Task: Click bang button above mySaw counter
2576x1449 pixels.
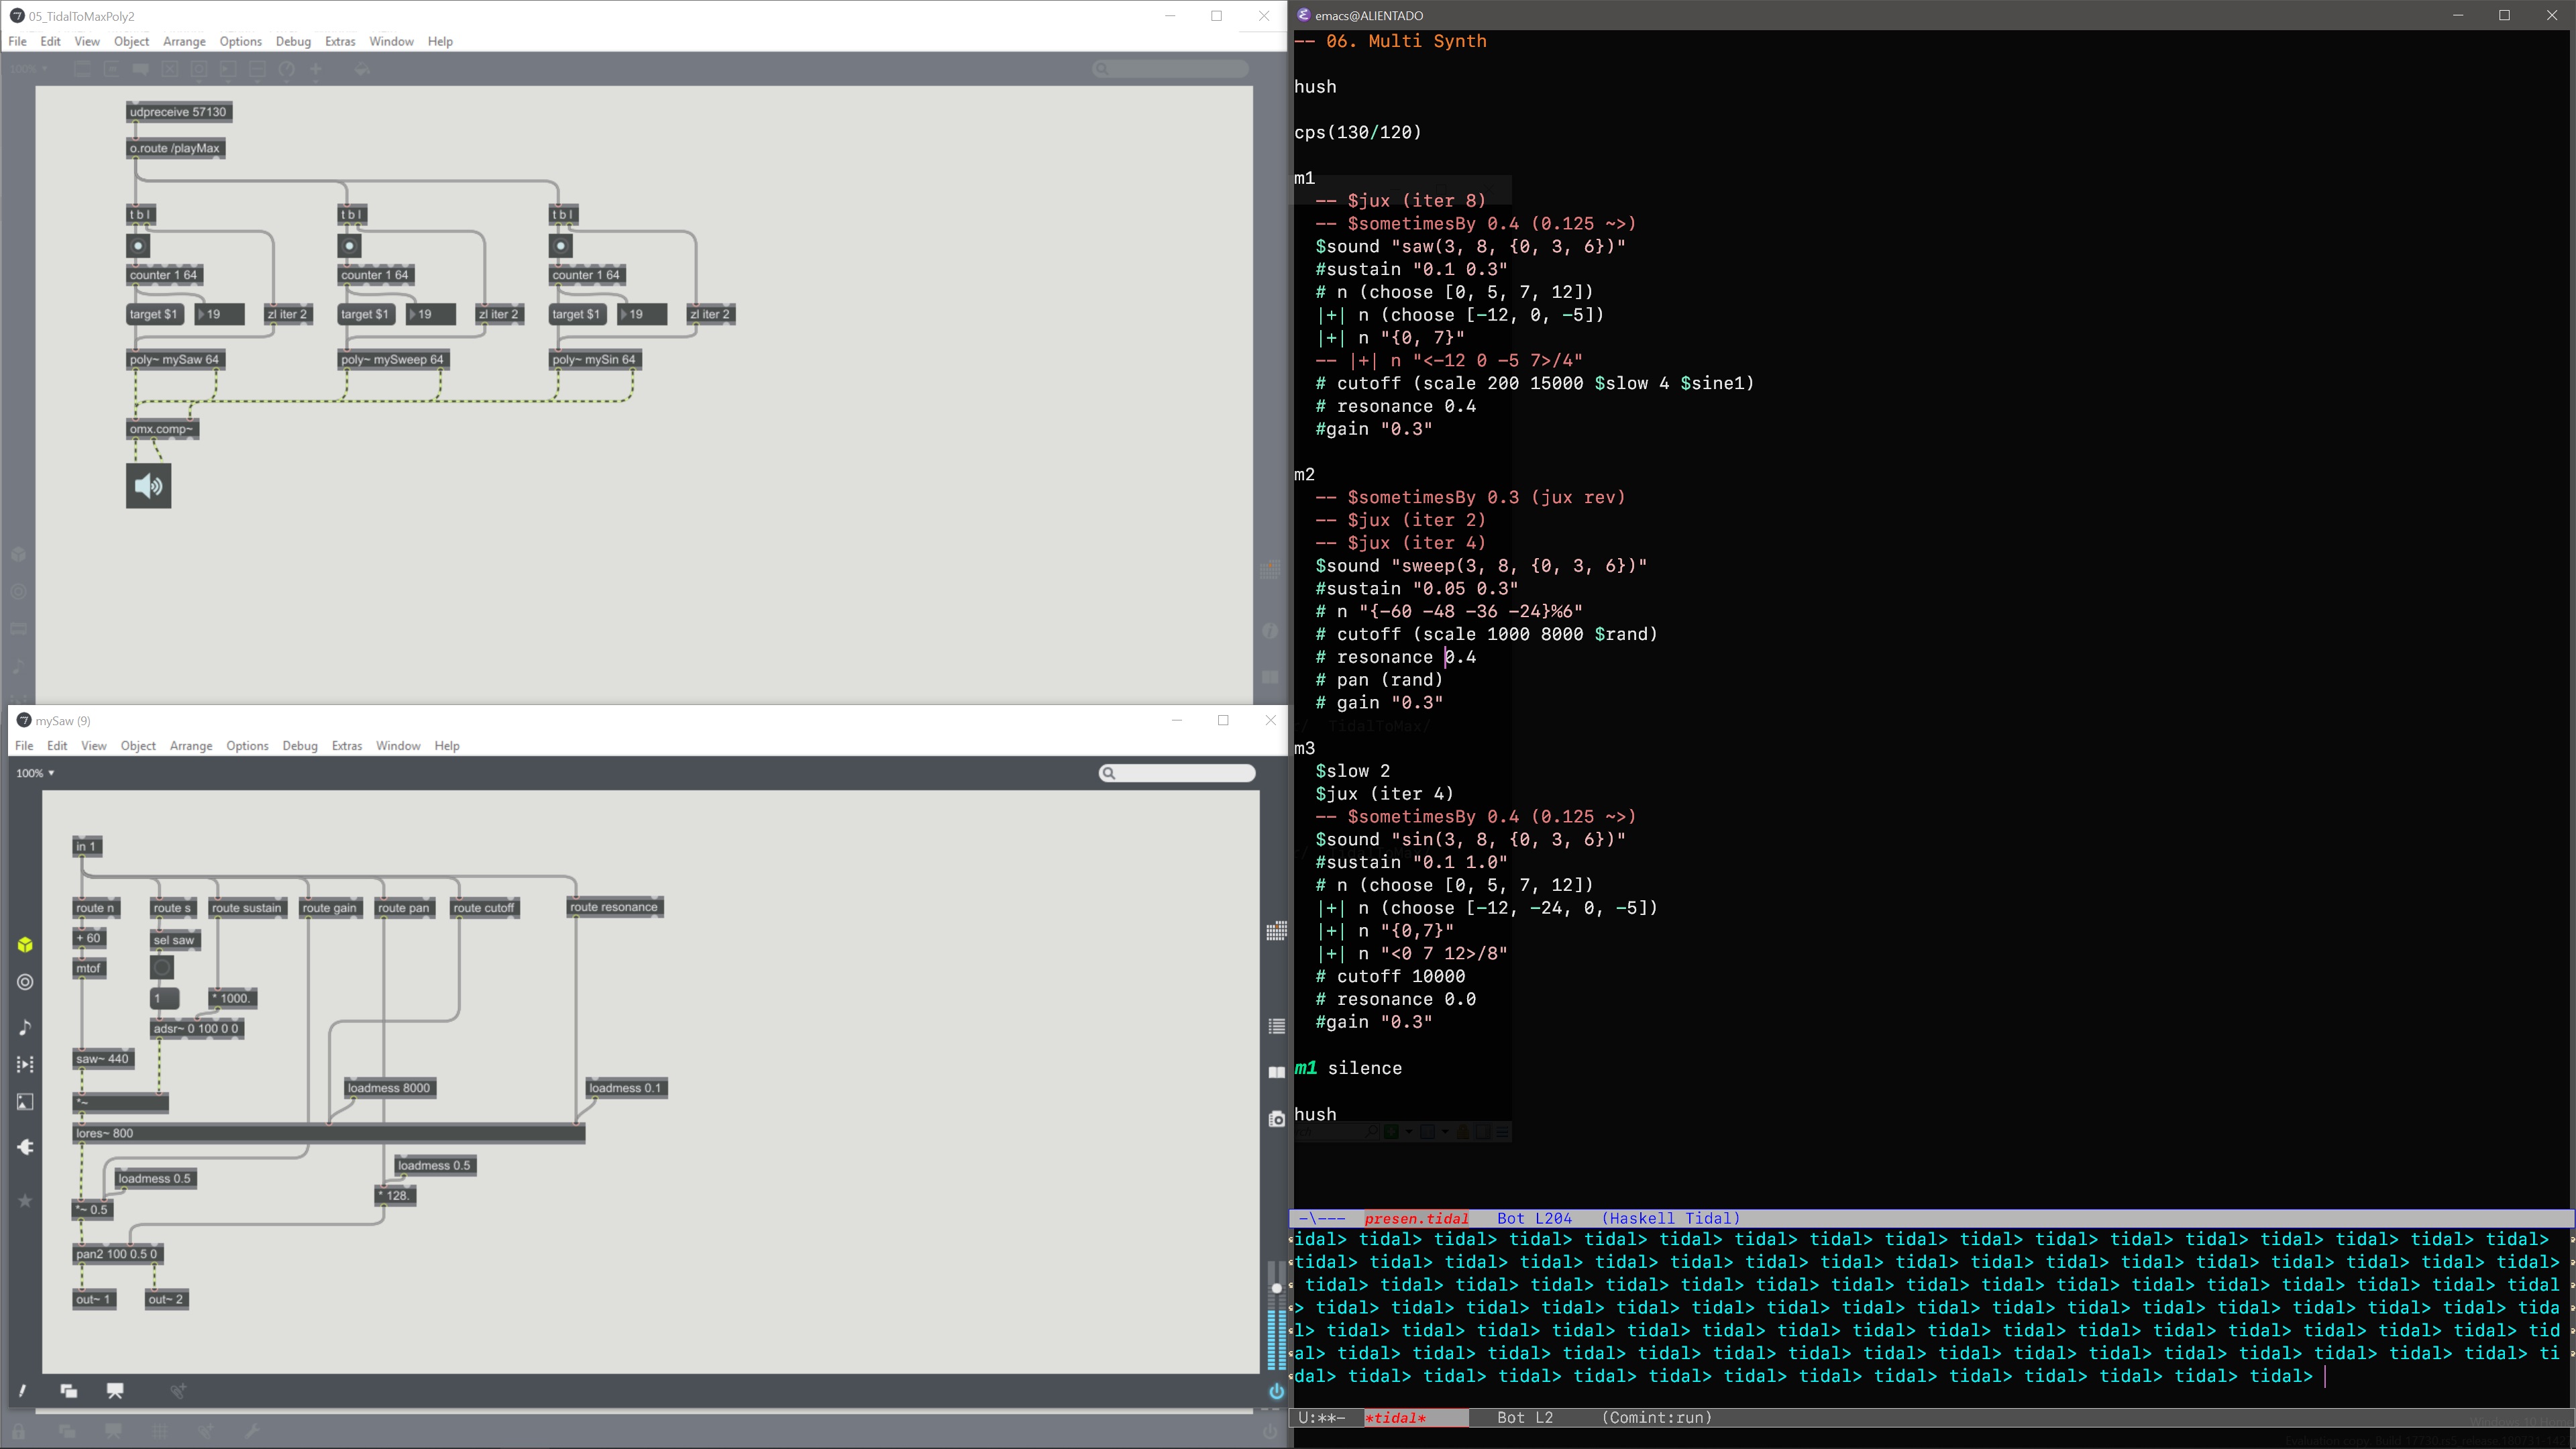Action: [138, 246]
